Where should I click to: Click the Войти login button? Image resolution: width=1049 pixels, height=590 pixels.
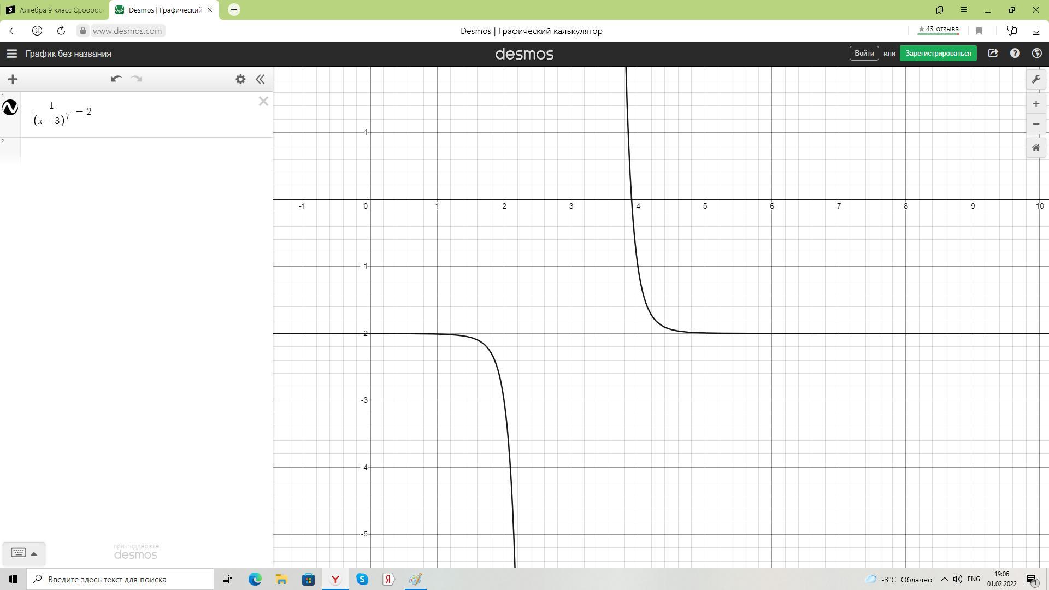click(x=864, y=54)
